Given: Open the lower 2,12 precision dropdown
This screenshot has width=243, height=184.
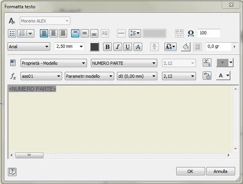Looking at the screenshot, I should 179,76.
